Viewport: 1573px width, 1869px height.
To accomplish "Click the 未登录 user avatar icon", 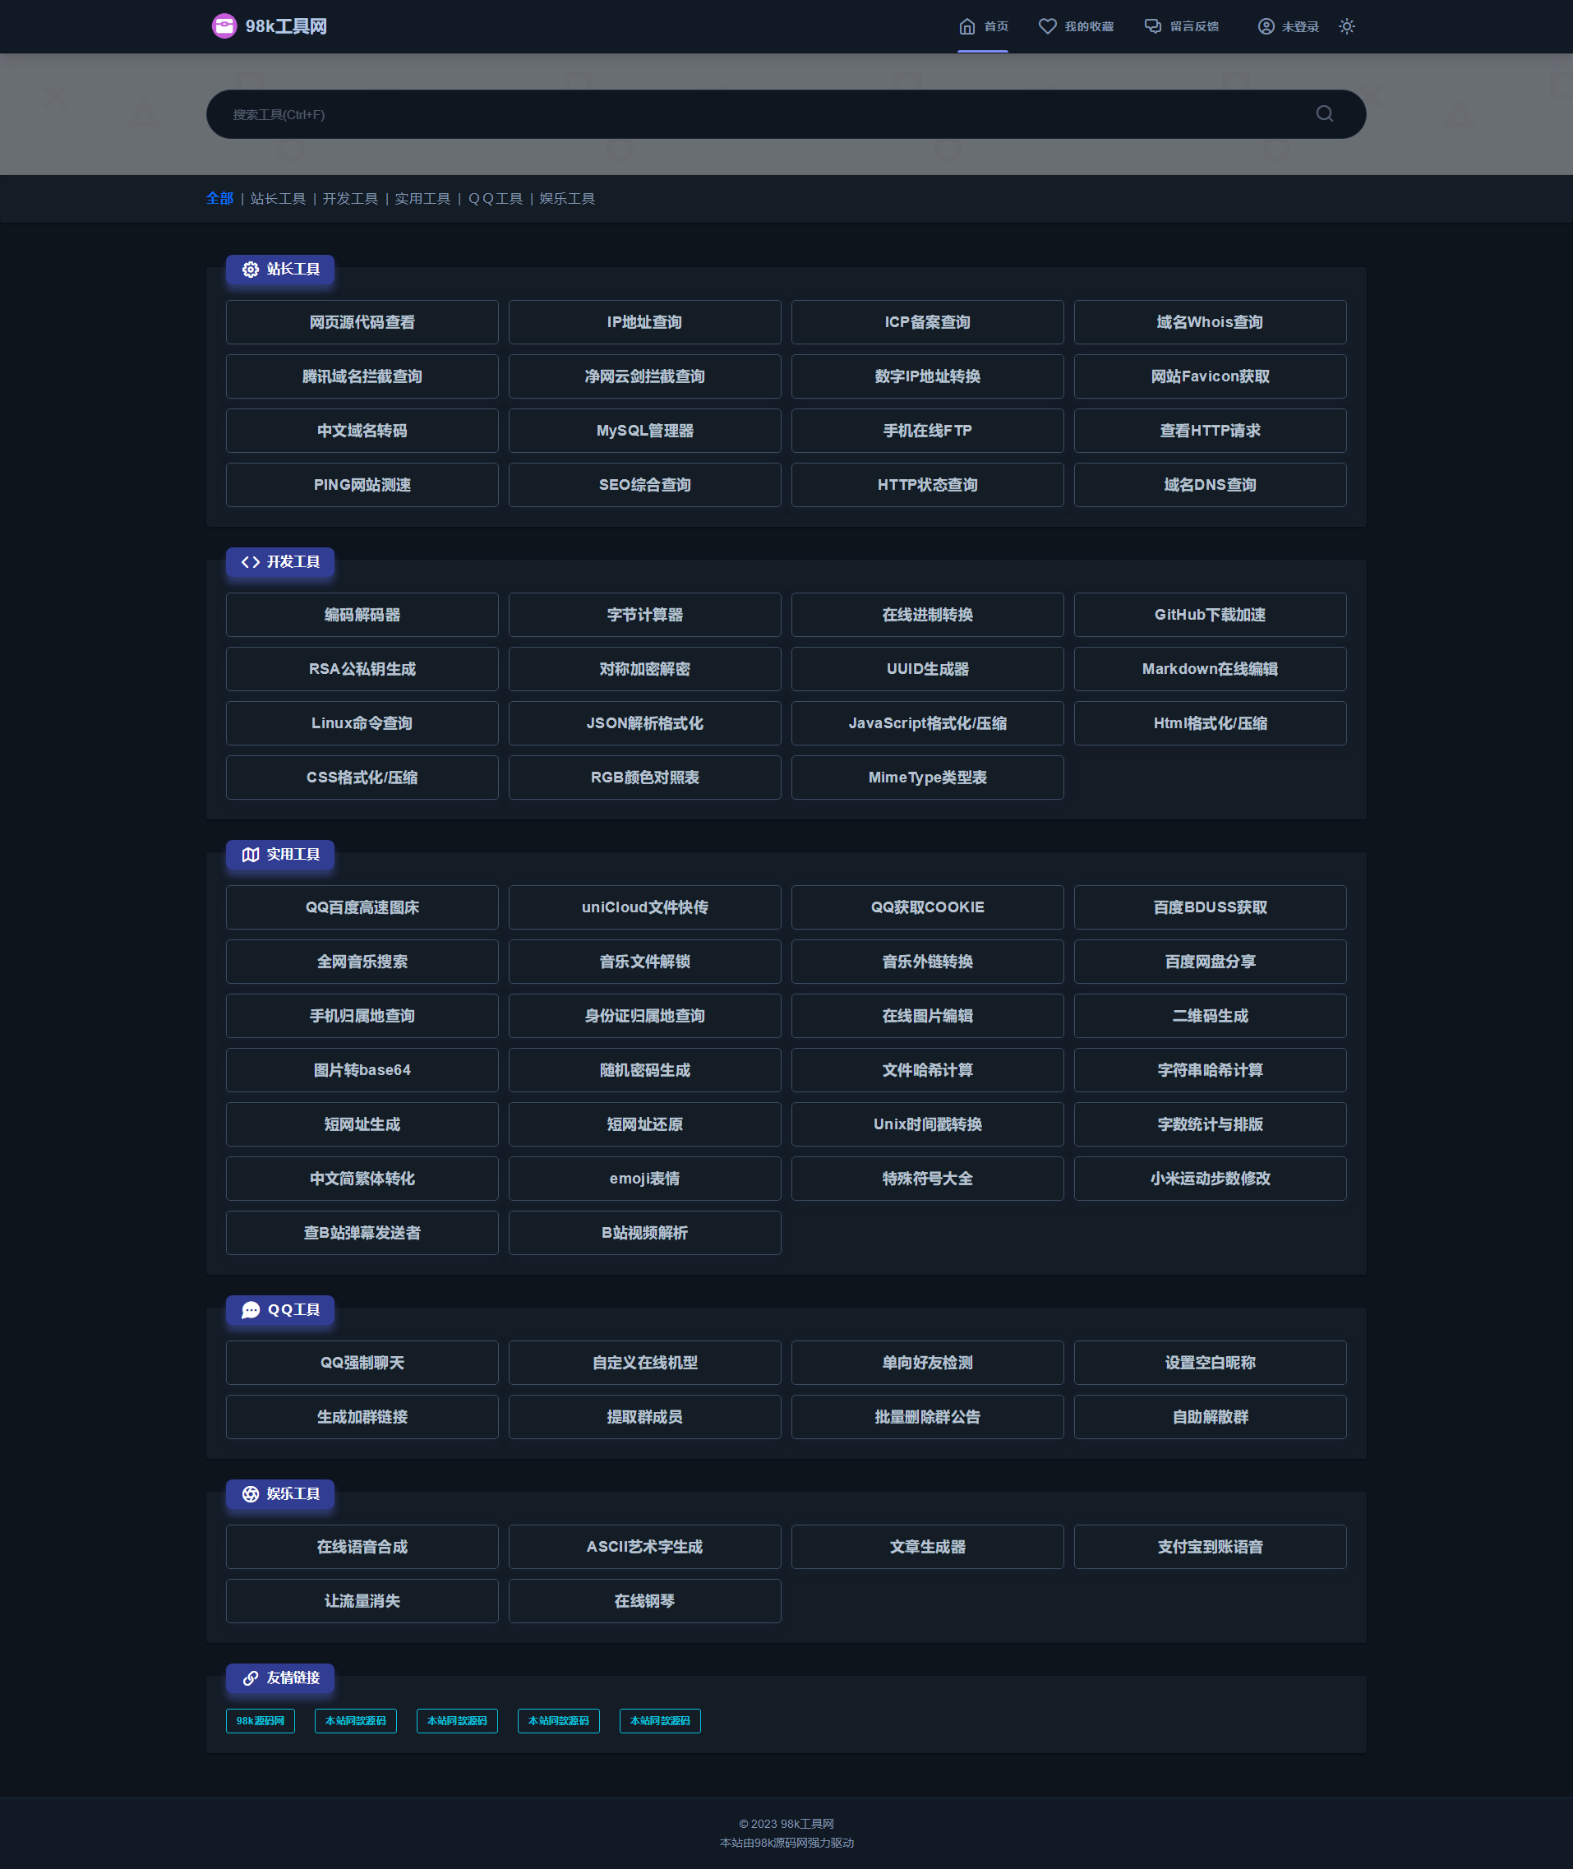I will (x=1266, y=27).
